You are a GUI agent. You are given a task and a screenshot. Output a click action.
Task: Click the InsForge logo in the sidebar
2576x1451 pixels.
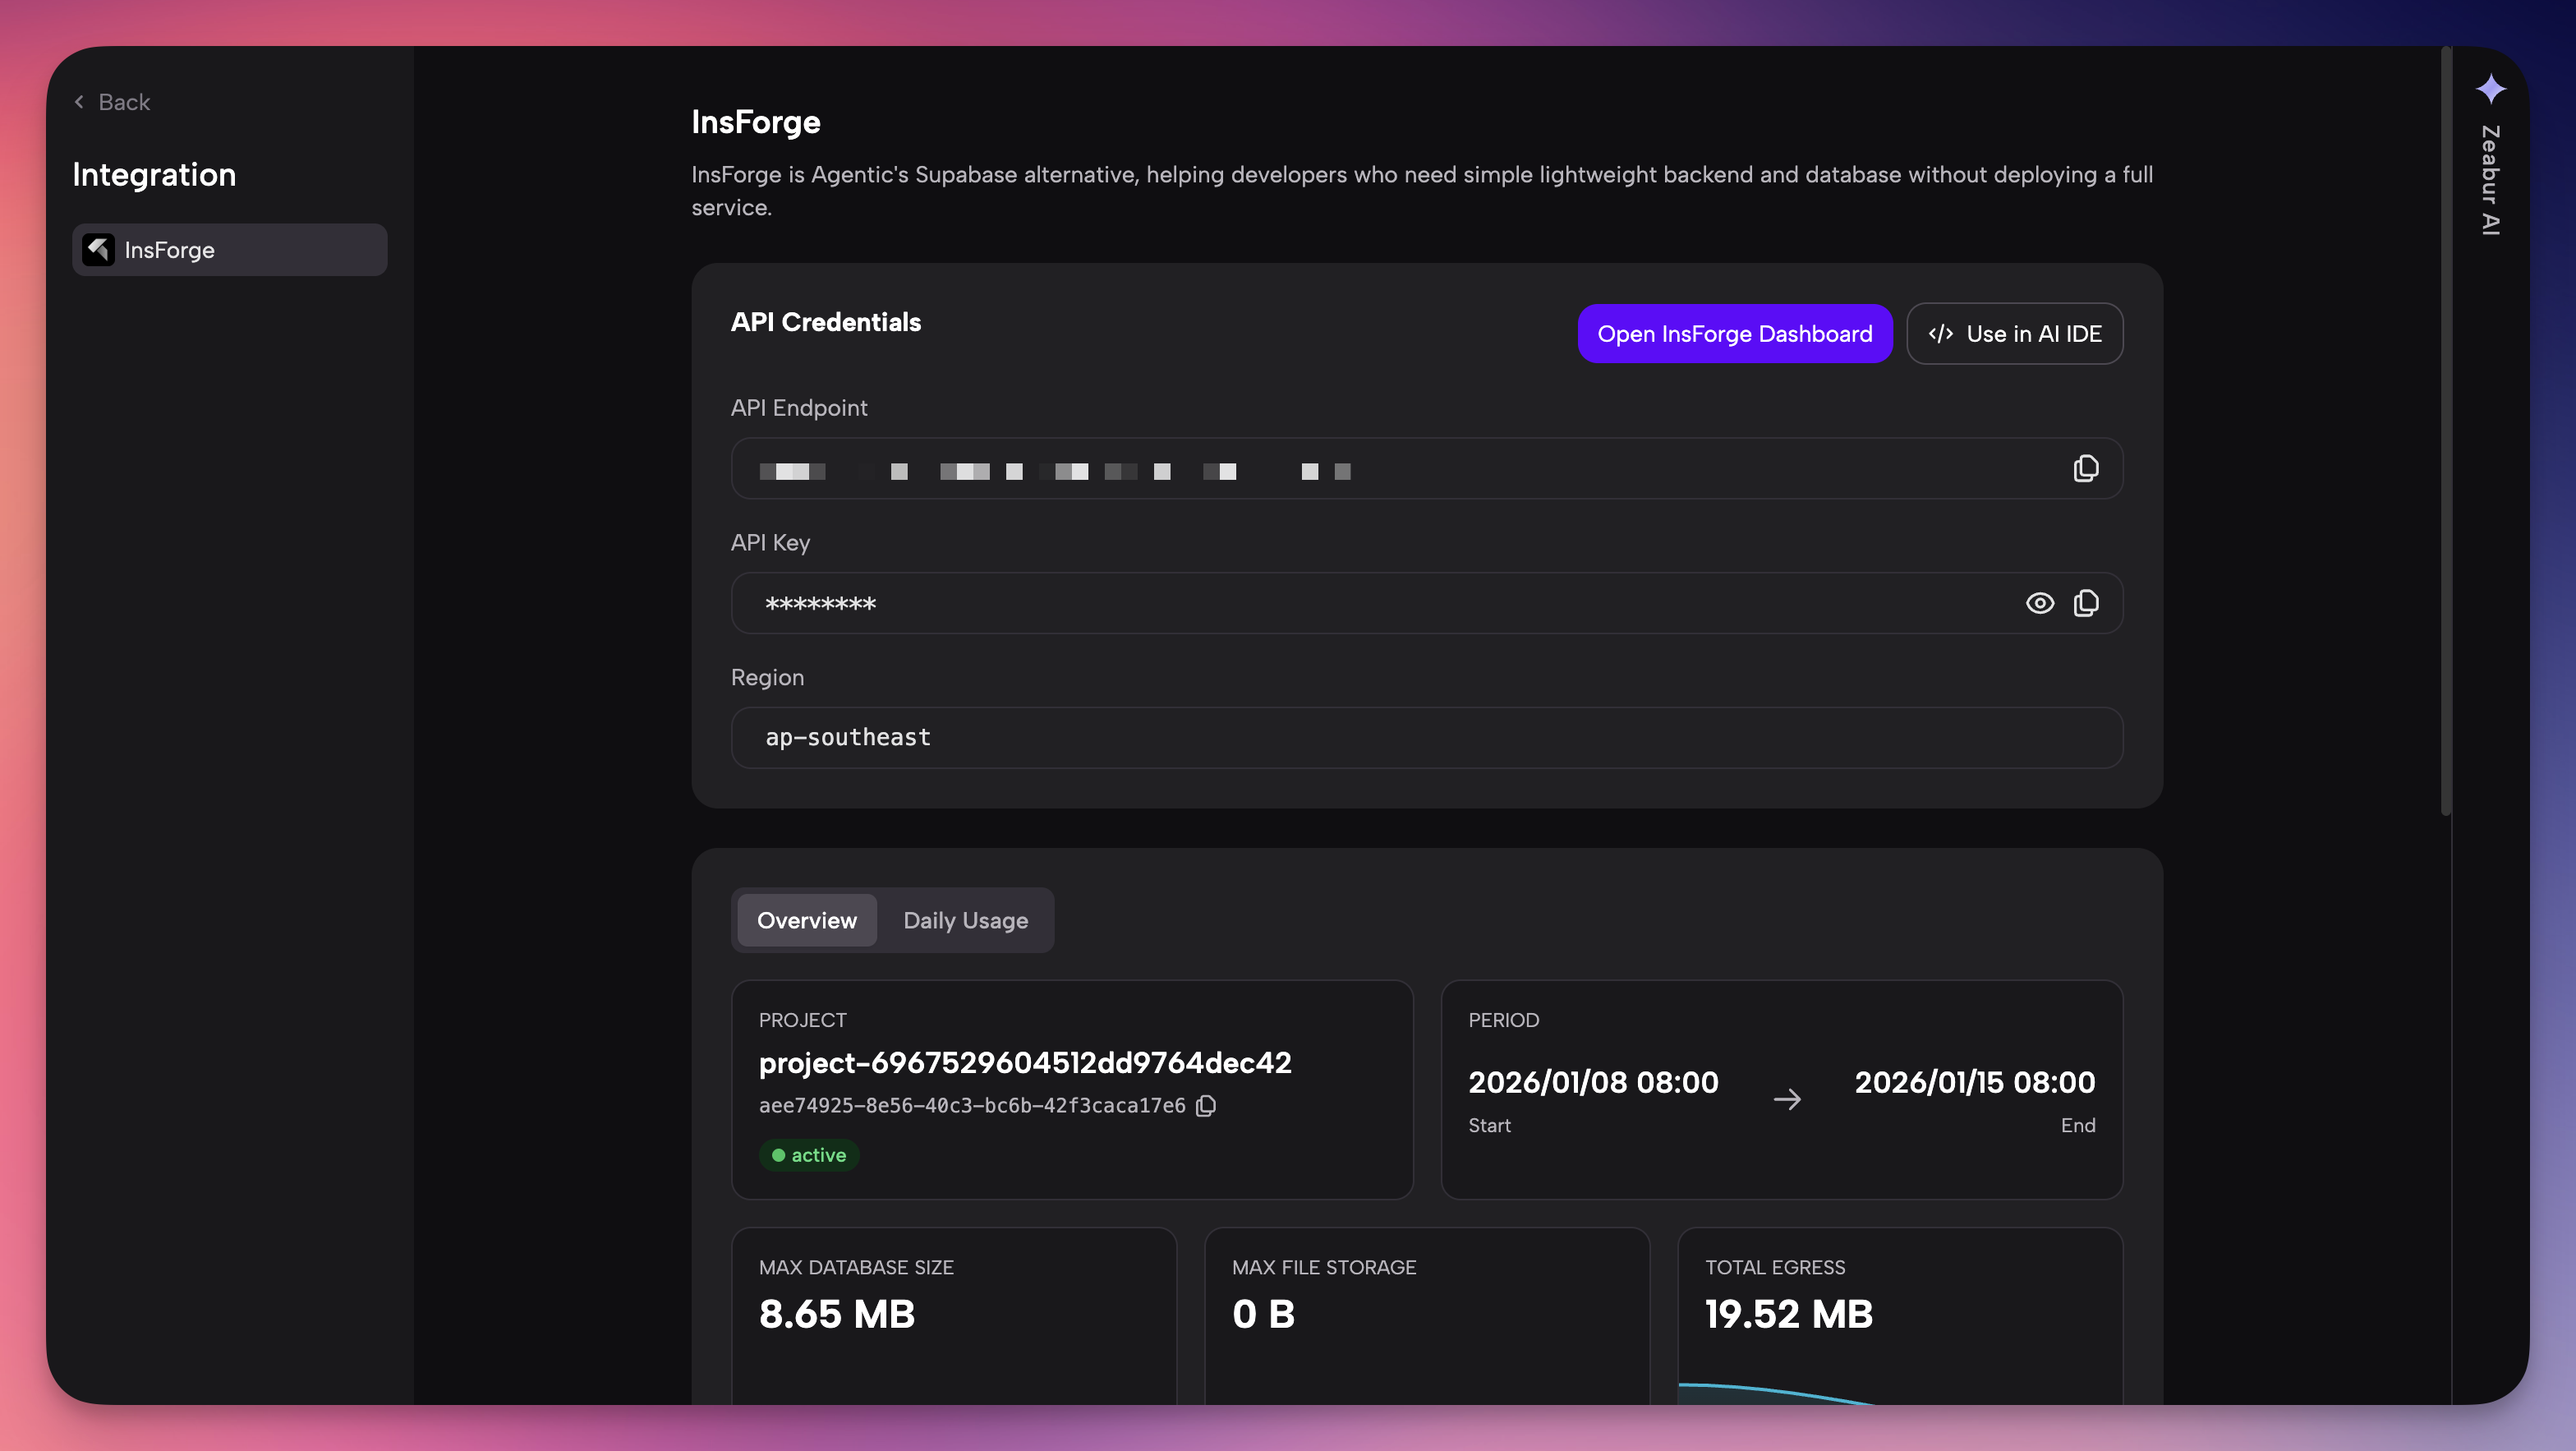[x=97, y=249]
